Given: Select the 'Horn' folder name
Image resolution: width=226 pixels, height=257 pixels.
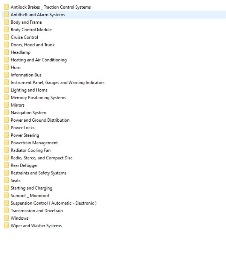Looking at the screenshot, I should (15, 67).
